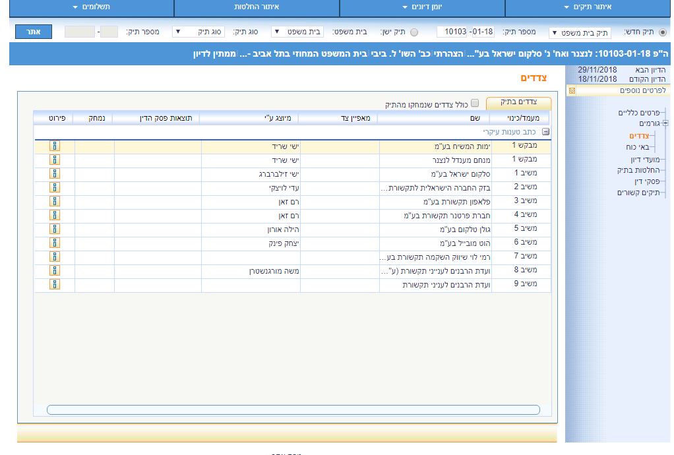Enable the כולל צדדים שנמחקו מהתיק checkbox
Viewport: 674px width, 455px height.
coord(475,103)
